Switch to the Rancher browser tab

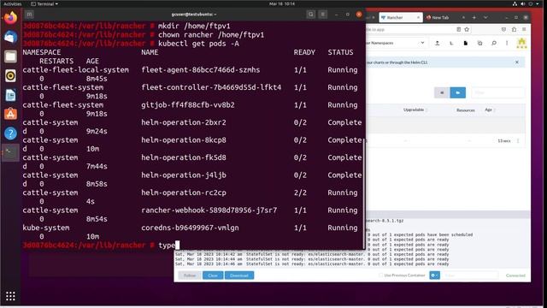point(401,17)
